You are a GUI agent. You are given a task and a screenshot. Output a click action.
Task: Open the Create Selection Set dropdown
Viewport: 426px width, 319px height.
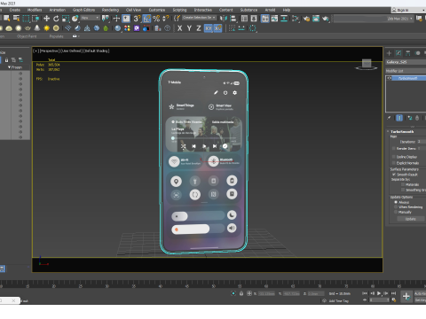coord(199,18)
